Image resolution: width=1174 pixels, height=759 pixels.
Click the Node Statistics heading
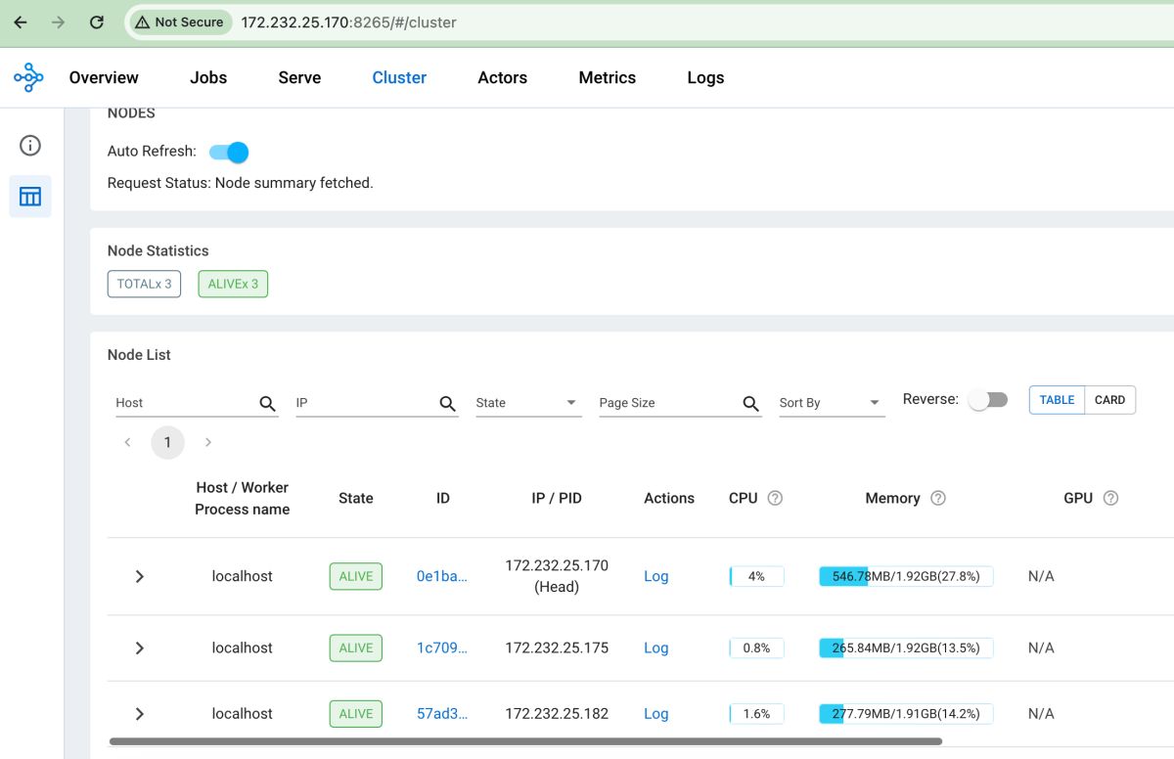click(158, 250)
